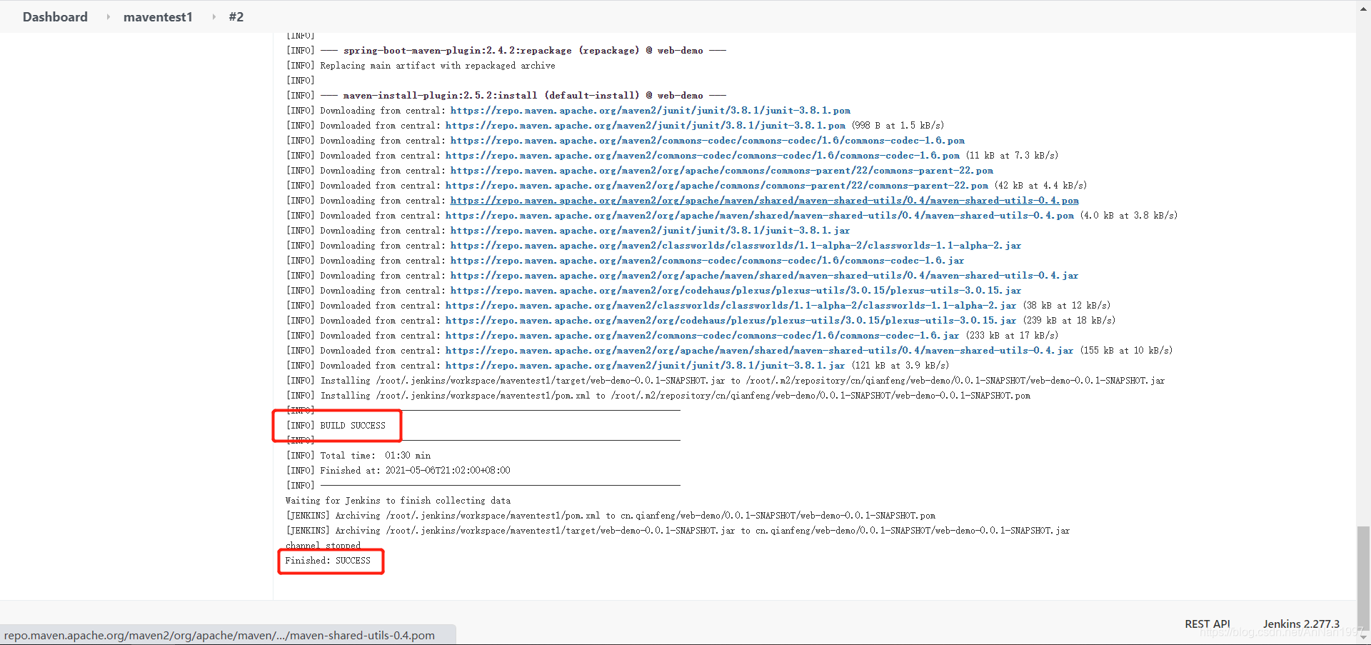This screenshot has width=1371, height=645.
Task: Open the Downloading junit-3.8.1.jar link
Action: pyautogui.click(x=651, y=231)
